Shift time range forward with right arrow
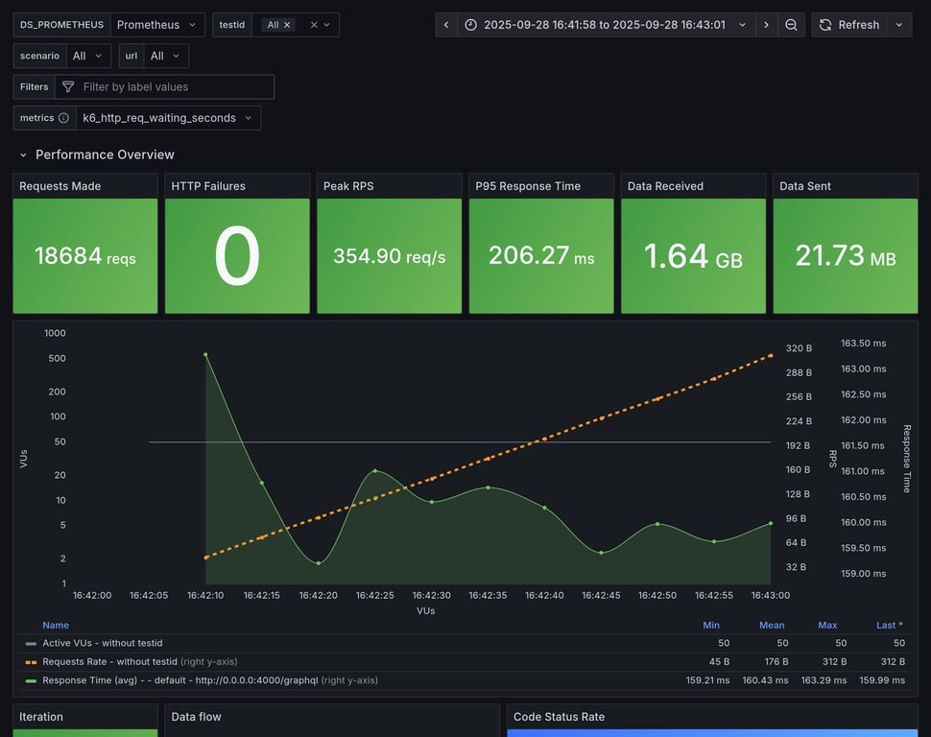This screenshot has height=737, width=931. pyautogui.click(x=766, y=25)
